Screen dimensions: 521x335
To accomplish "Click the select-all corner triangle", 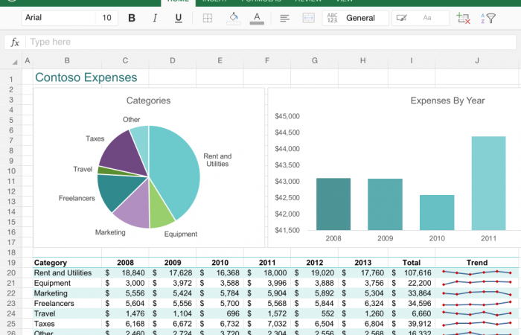I will (x=14, y=61).
